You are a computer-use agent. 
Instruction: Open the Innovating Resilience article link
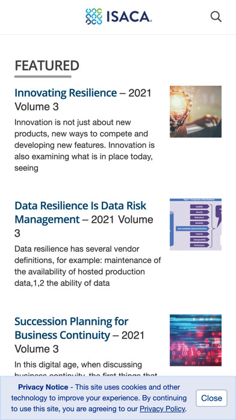click(x=66, y=93)
